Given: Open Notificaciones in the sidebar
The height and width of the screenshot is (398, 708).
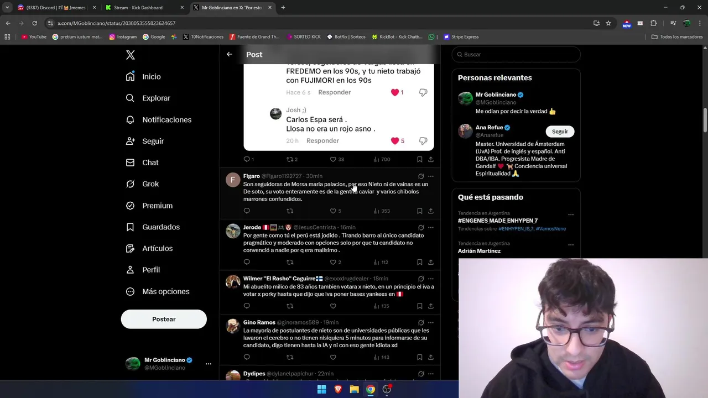Looking at the screenshot, I should tap(158, 119).
